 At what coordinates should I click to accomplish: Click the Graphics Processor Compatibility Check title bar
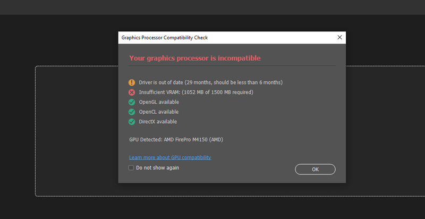tap(212, 38)
